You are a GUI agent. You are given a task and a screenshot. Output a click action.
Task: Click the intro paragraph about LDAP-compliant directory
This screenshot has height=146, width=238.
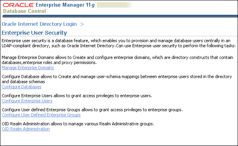118,43
